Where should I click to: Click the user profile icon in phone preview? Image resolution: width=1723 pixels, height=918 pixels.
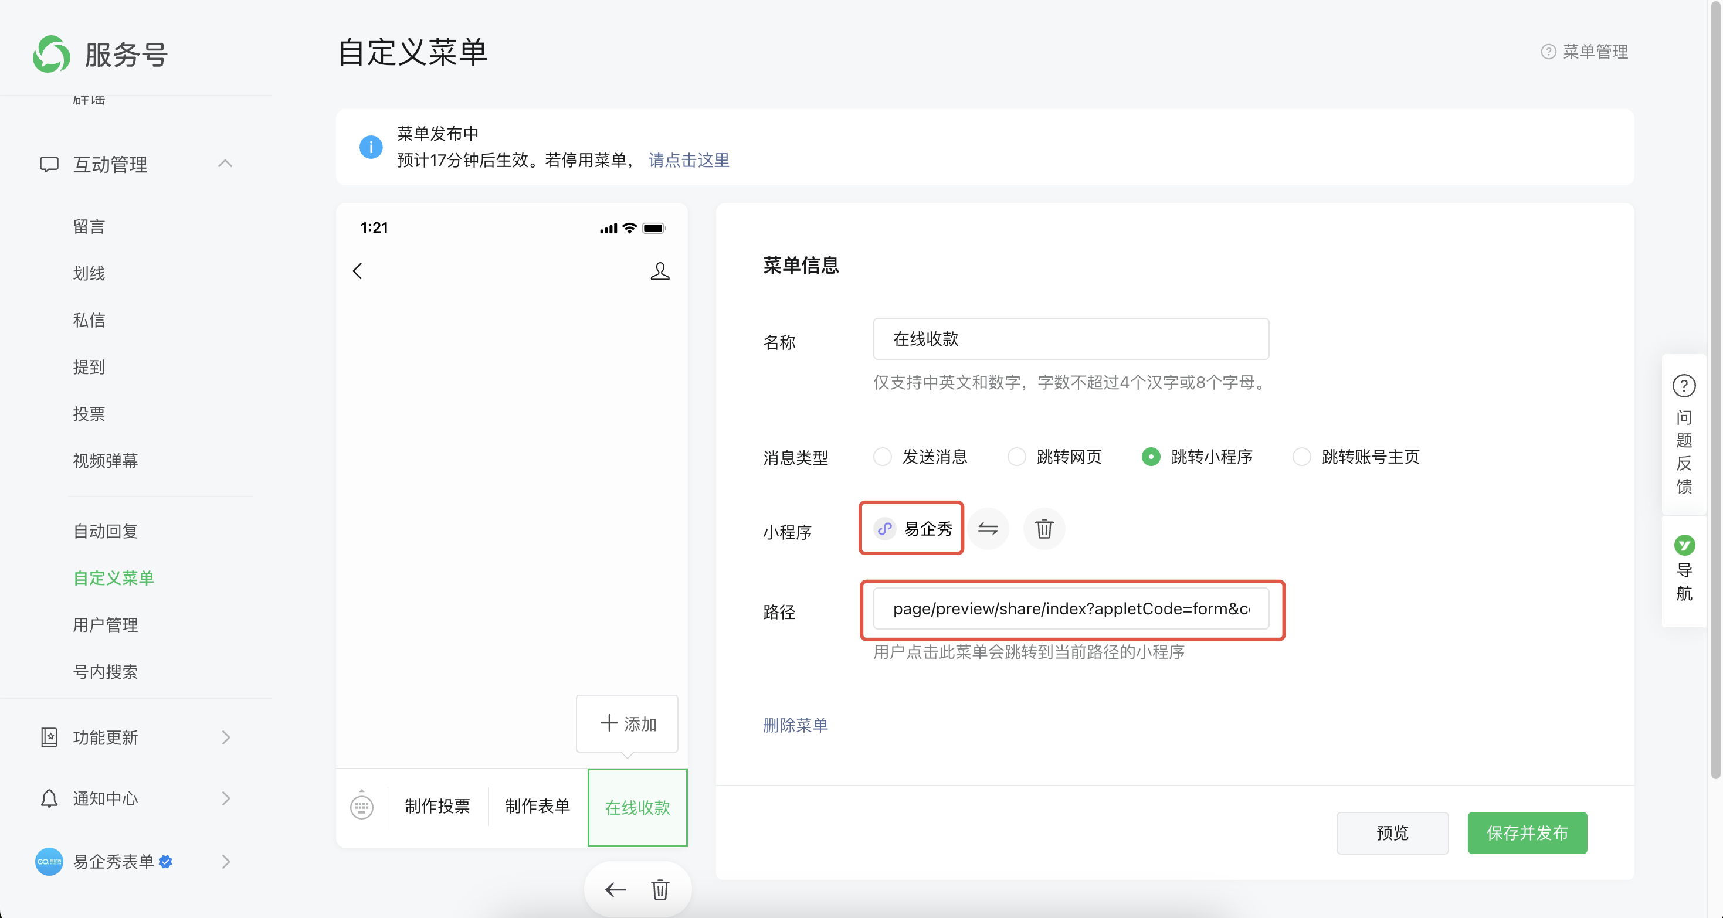coord(660,271)
